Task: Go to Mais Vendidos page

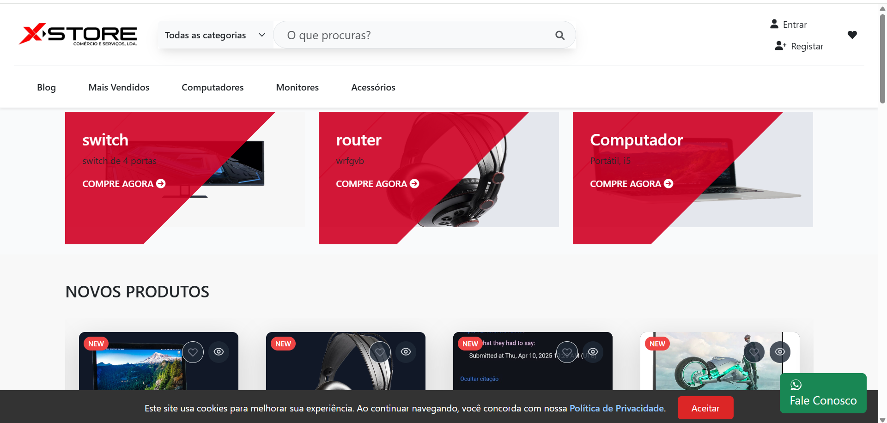Action: pyautogui.click(x=119, y=87)
